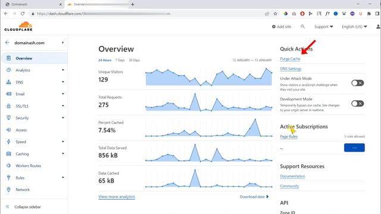Open the English (US) language dropdown

pyautogui.click(x=354, y=27)
